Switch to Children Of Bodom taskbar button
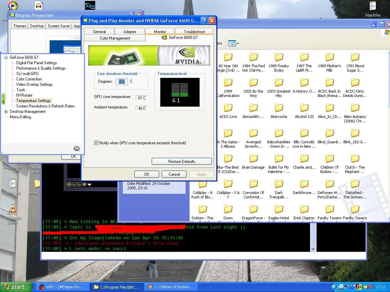Image resolution: width=390 pixels, height=292 pixels. point(171,287)
